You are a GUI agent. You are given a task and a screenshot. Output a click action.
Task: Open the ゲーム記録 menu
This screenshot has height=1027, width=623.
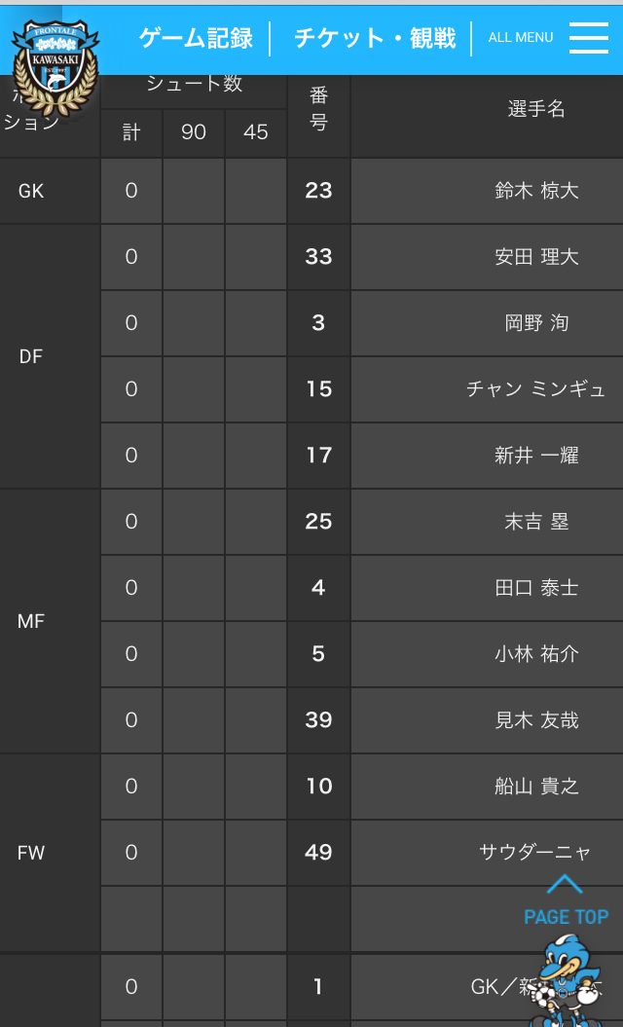point(196,38)
